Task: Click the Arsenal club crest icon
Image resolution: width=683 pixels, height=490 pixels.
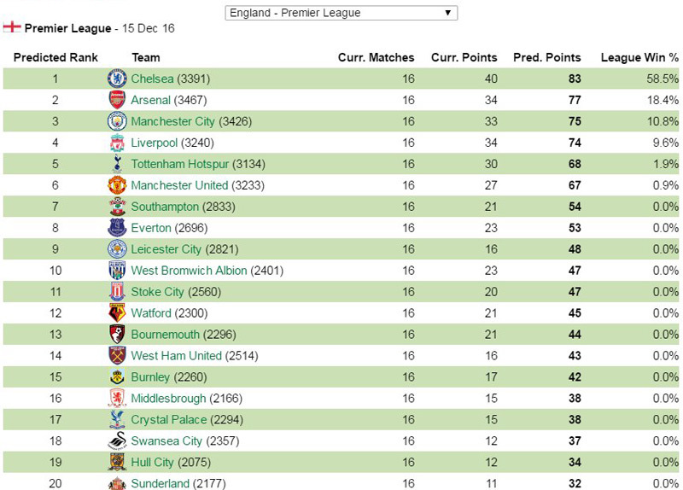Action: 117,100
